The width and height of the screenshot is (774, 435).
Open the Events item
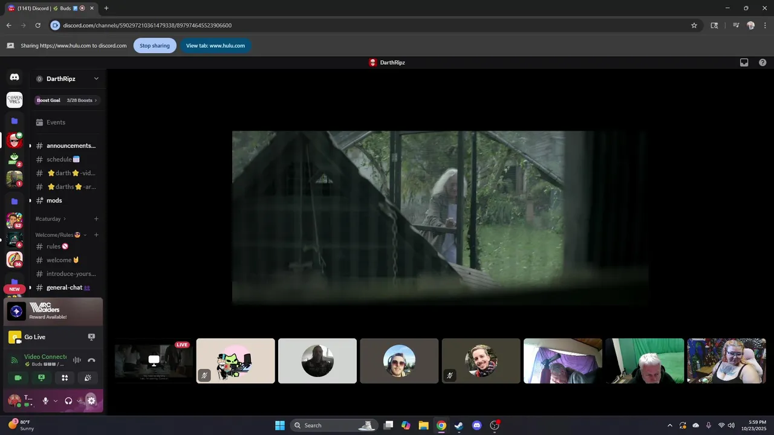pyautogui.click(x=68, y=122)
